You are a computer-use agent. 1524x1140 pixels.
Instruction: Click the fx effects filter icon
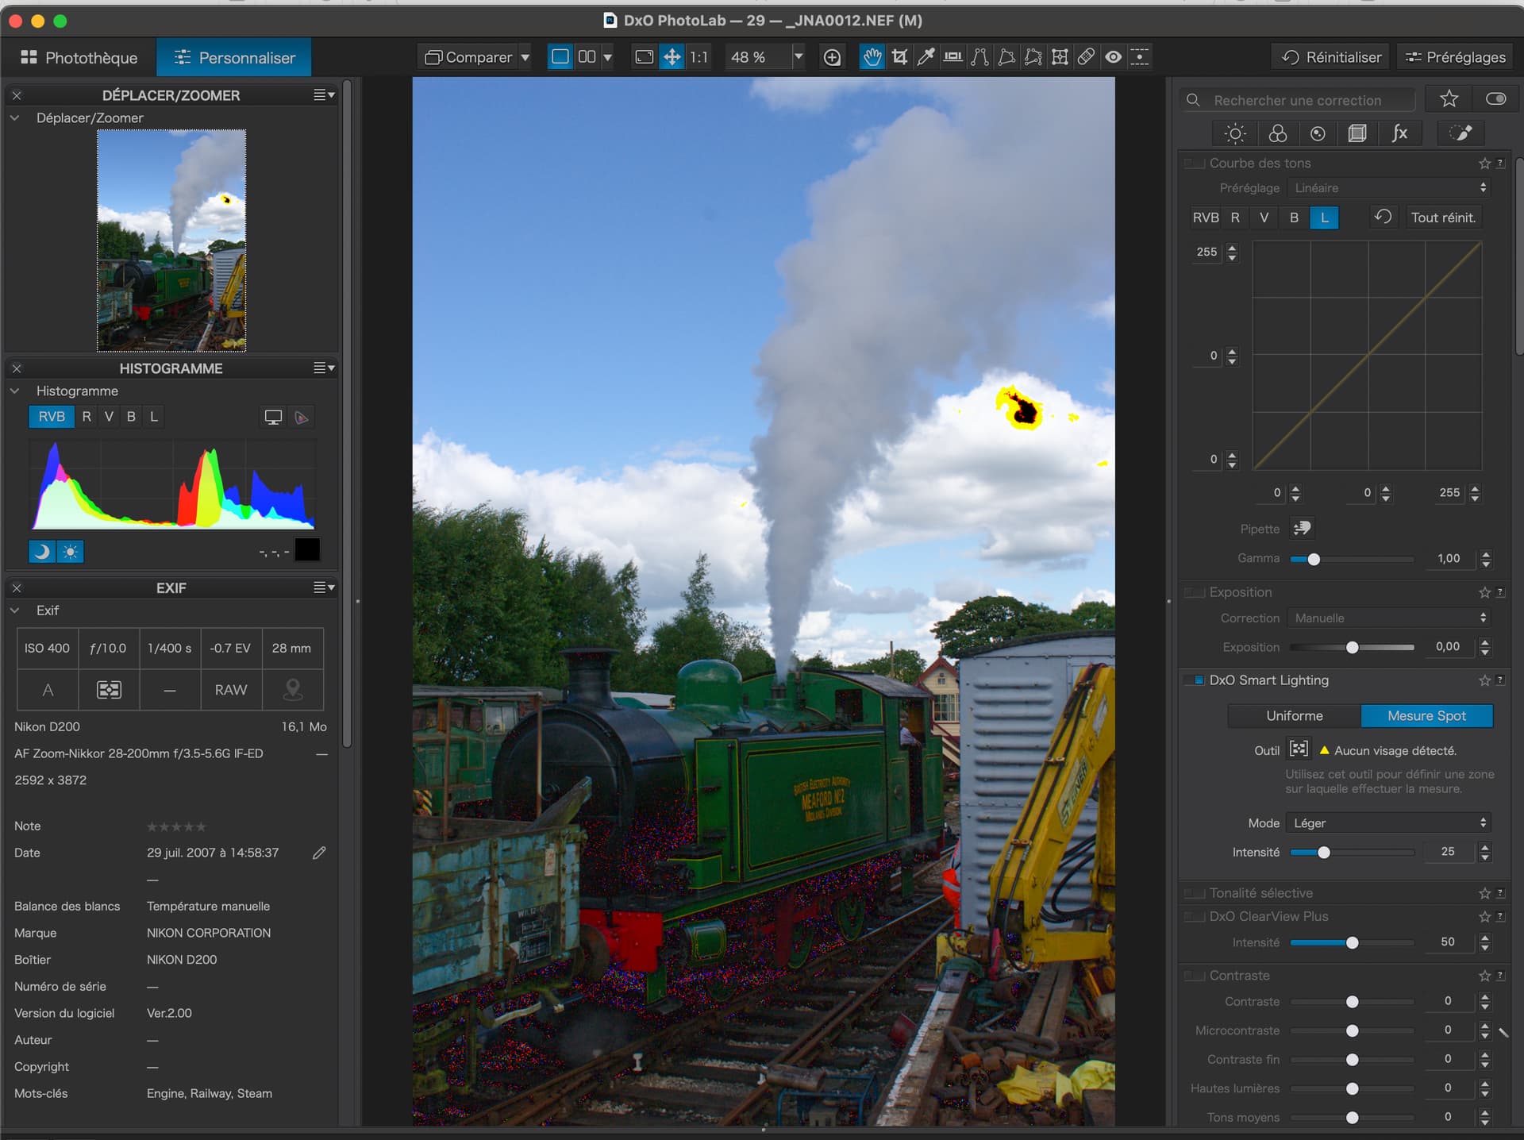point(1399,133)
